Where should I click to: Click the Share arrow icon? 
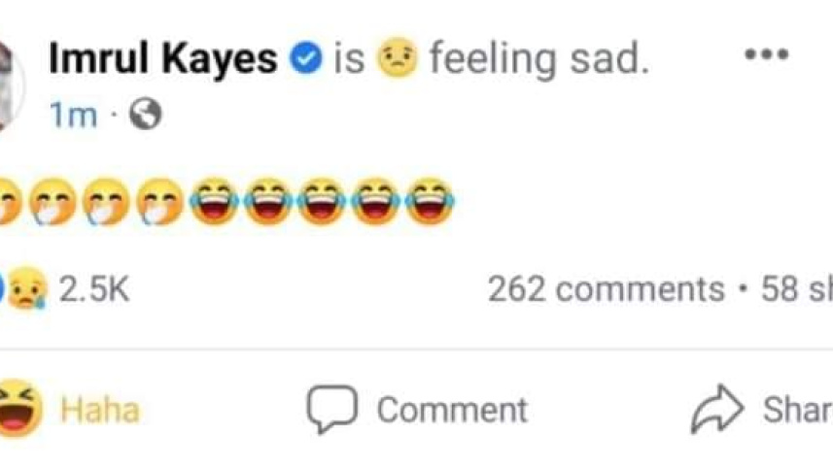pos(716,410)
